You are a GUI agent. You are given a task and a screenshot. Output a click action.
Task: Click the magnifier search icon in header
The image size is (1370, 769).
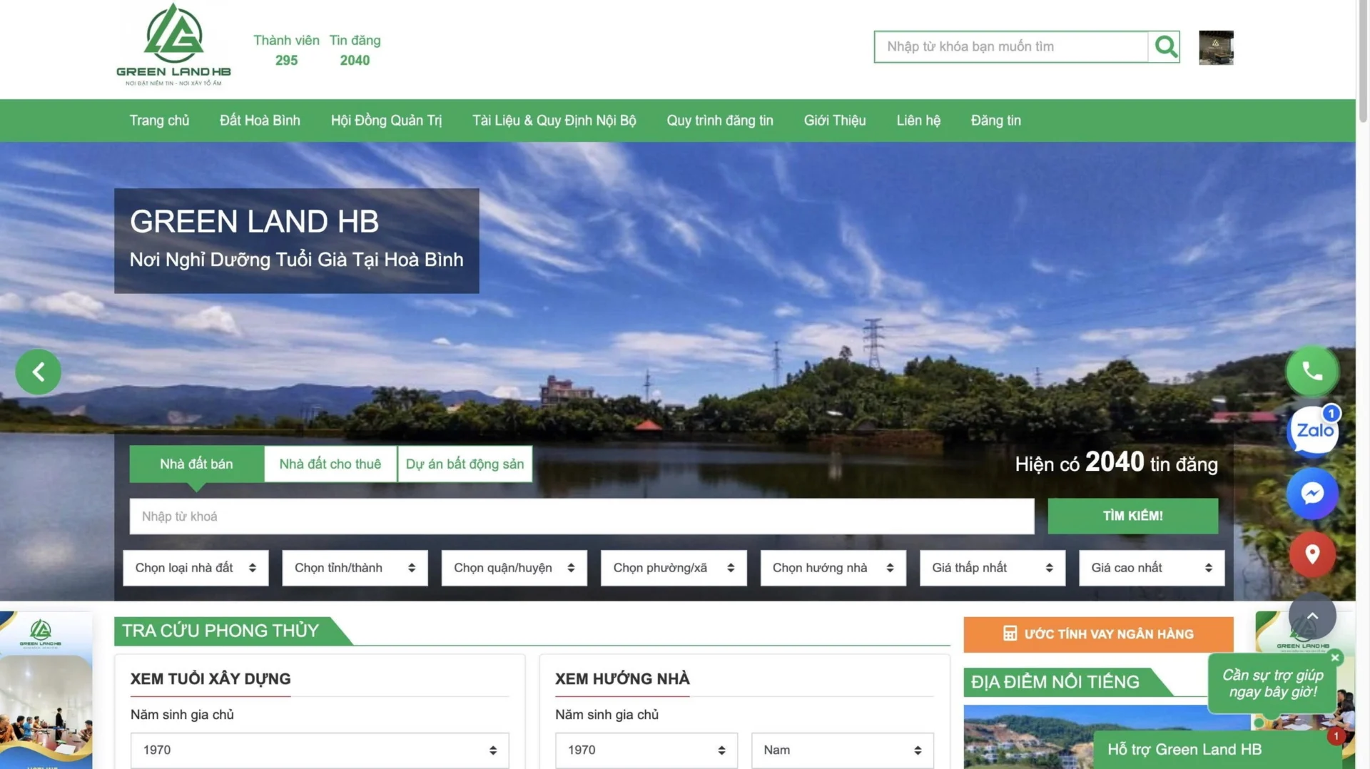(1164, 46)
